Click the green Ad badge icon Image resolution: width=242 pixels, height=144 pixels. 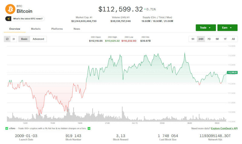click(89, 128)
